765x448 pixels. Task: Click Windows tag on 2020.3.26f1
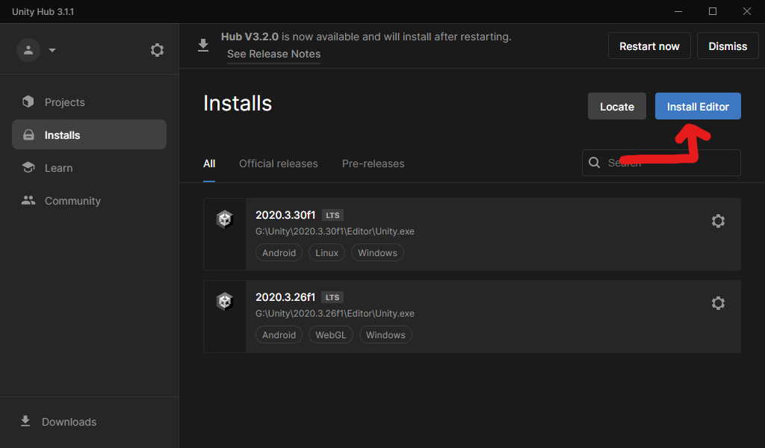[x=385, y=335]
